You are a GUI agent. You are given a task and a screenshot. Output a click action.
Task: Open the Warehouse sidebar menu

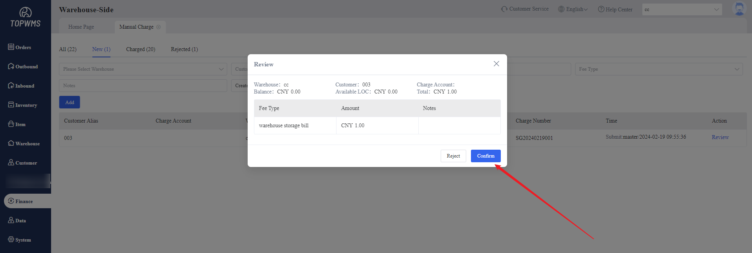click(24, 143)
